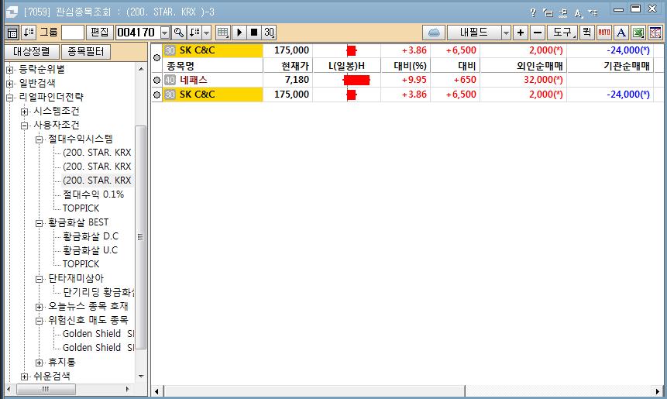Expand the 휴지통 tree node

39,363
